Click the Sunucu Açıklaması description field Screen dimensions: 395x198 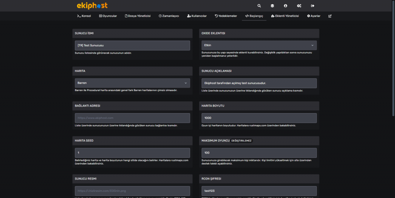(259, 83)
